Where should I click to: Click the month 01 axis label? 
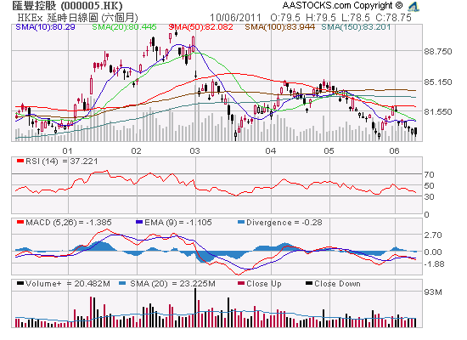coord(67,150)
